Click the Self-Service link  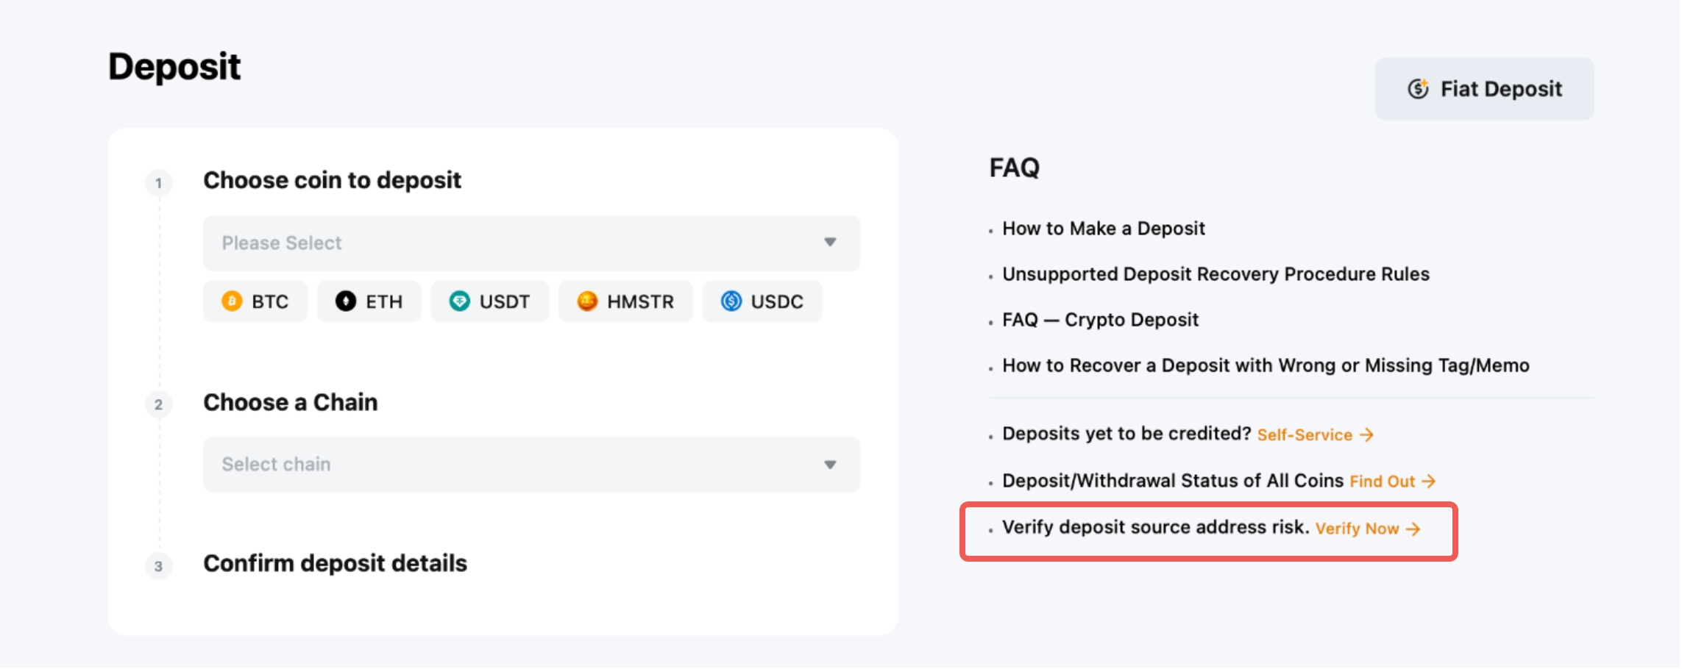coord(1305,435)
